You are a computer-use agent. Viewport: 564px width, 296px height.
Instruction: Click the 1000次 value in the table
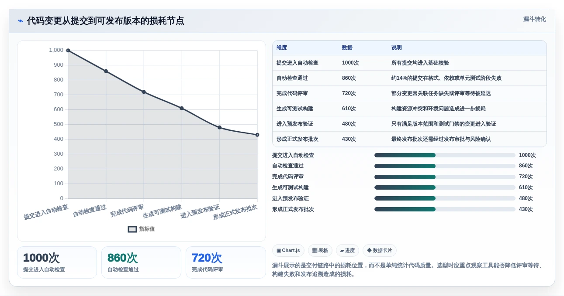pos(350,63)
